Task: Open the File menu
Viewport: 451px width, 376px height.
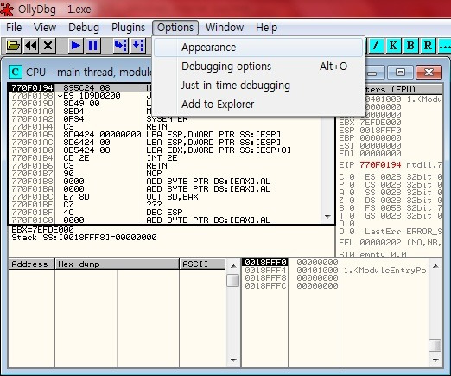Action: [14, 28]
